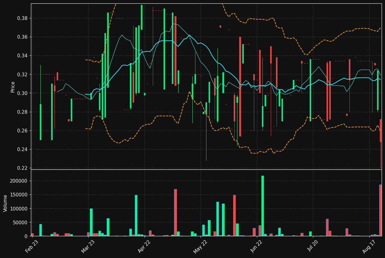
Task: Click the 0.28 price tick label
Action: (x=23, y=112)
